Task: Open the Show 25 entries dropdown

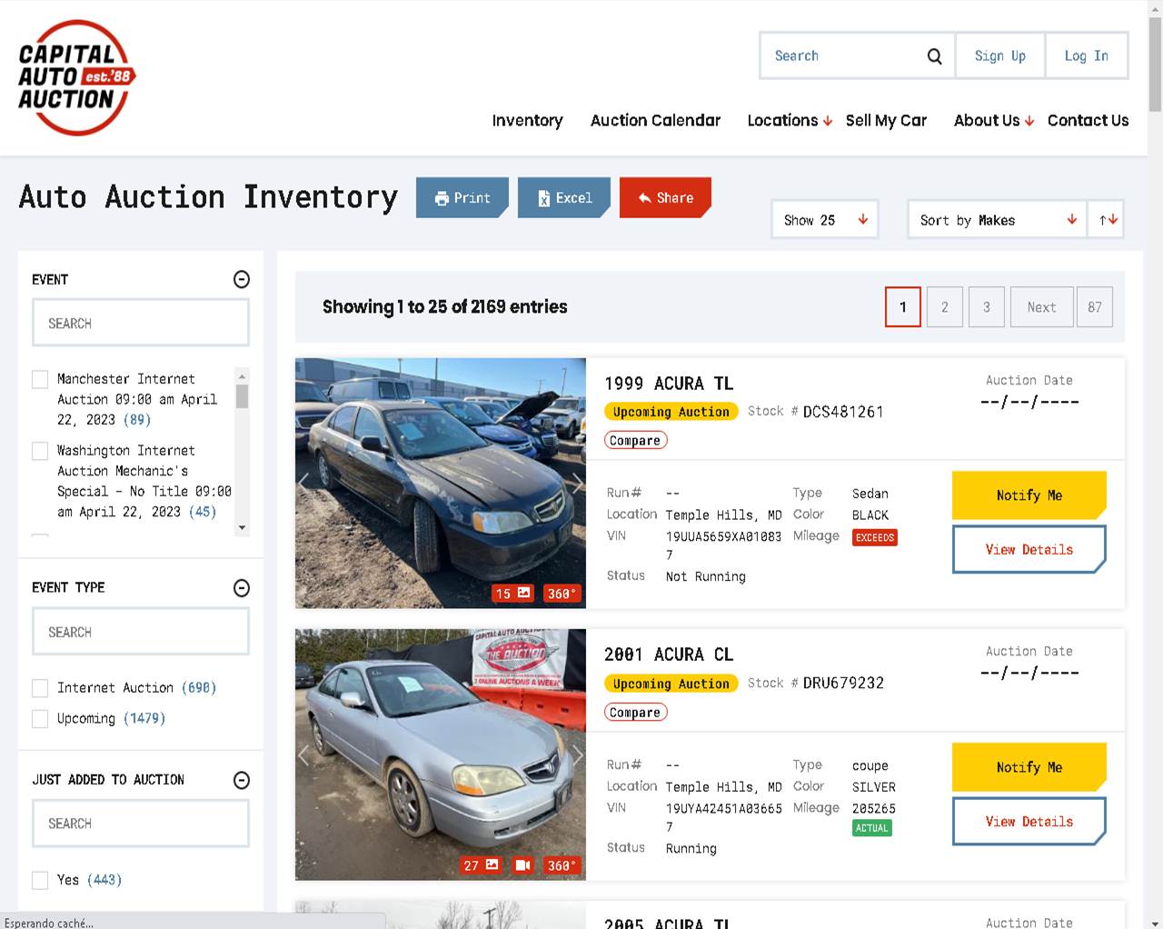Action: (824, 220)
